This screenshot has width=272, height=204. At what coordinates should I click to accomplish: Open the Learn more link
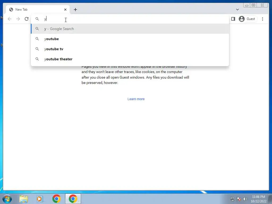[136, 99]
